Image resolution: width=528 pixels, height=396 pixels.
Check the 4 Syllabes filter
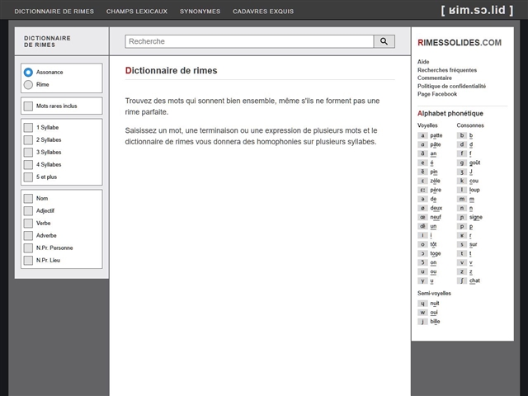tap(28, 165)
